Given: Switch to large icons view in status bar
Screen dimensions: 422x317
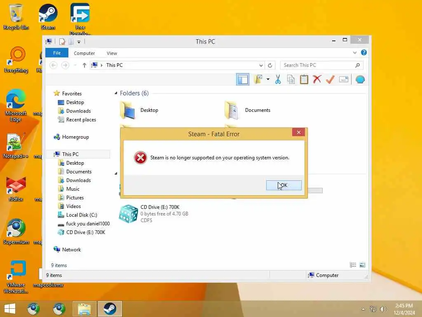Looking at the screenshot, I should click(x=362, y=265).
